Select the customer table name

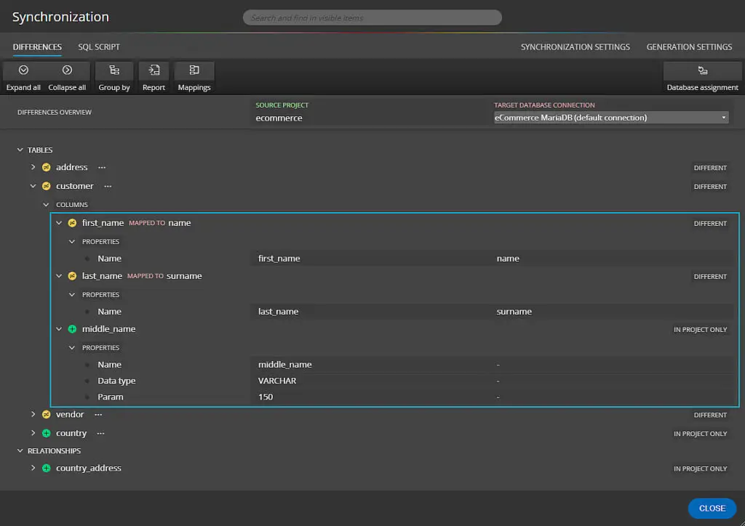[75, 187]
